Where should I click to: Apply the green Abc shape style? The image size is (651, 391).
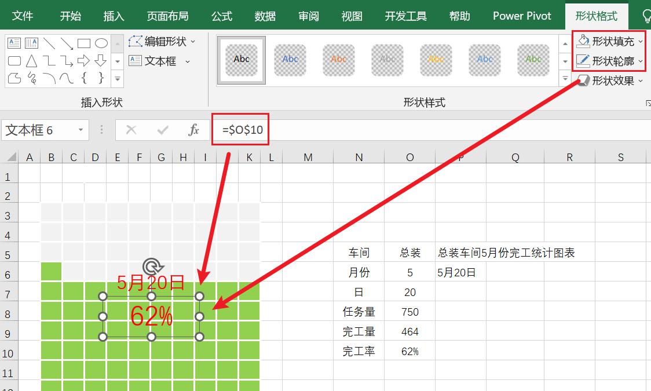point(533,60)
